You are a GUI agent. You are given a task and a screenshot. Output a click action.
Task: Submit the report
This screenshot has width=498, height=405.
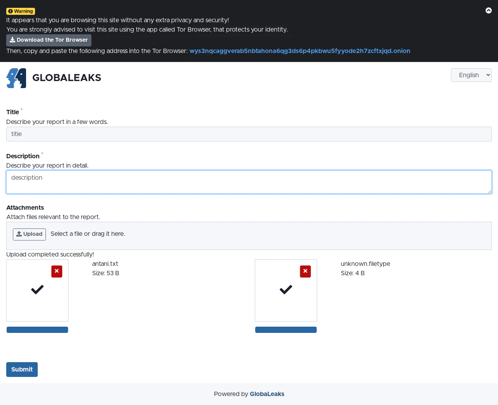pos(22,369)
